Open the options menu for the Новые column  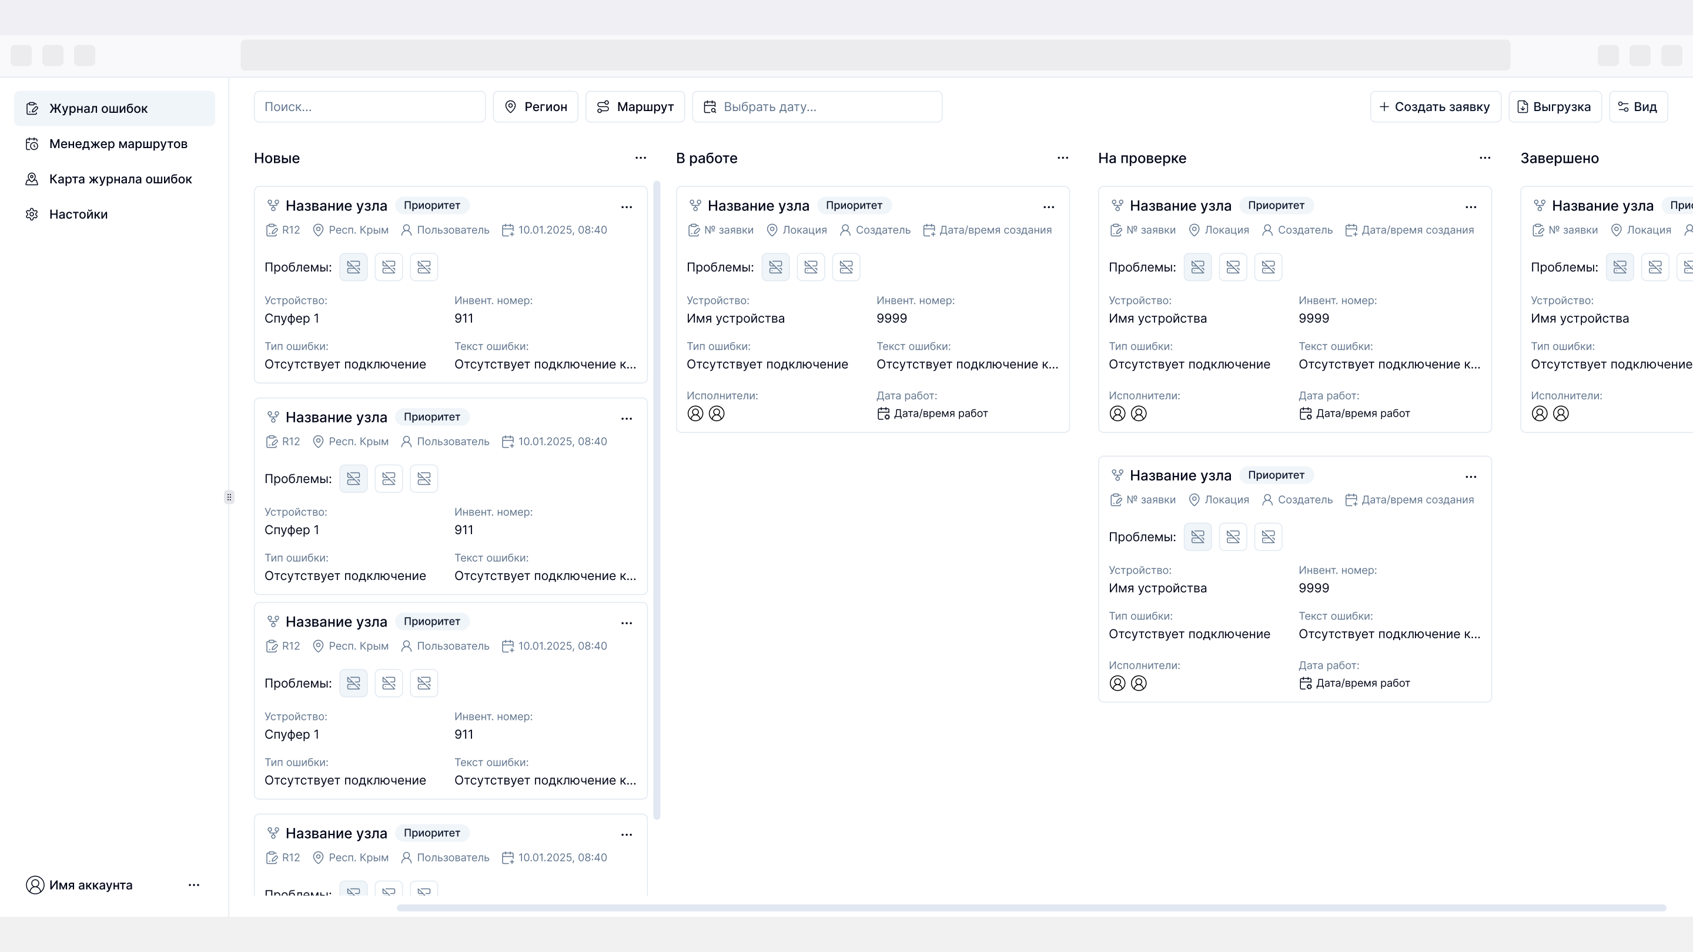[x=641, y=157]
